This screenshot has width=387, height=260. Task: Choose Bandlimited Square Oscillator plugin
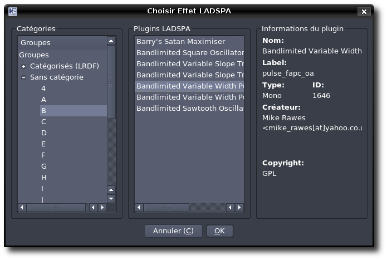pyautogui.click(x=189, y=53)
